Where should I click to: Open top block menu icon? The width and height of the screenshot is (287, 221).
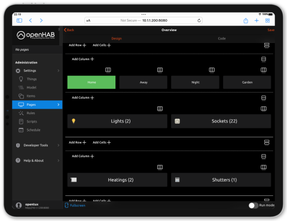click(267, 45)
